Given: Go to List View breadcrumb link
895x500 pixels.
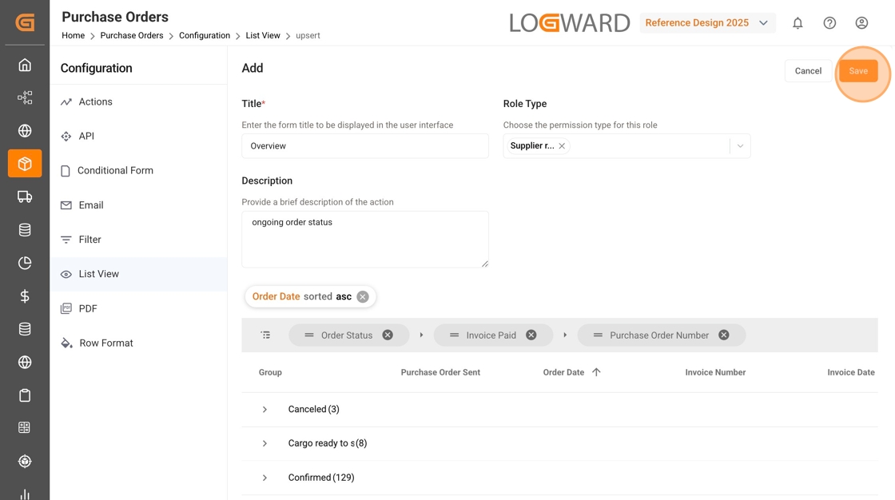Looking at the screenshot, I should (x=263, y=35).
